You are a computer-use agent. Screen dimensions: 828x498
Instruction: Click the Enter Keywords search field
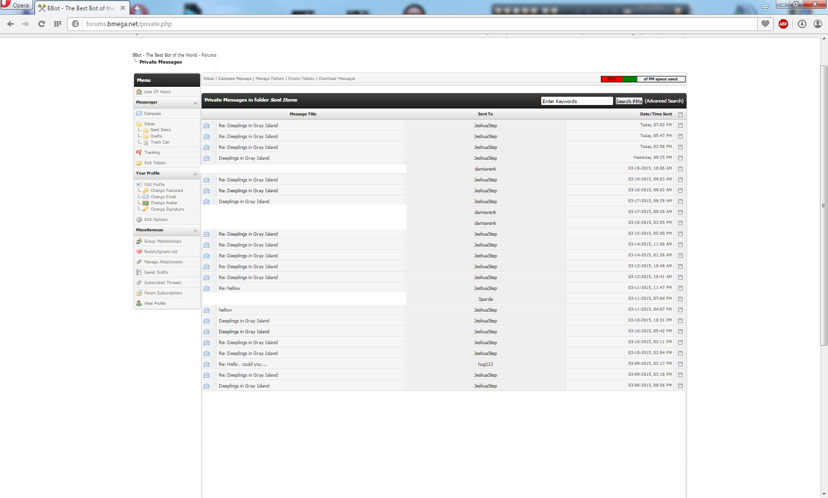tap(576, 101)
